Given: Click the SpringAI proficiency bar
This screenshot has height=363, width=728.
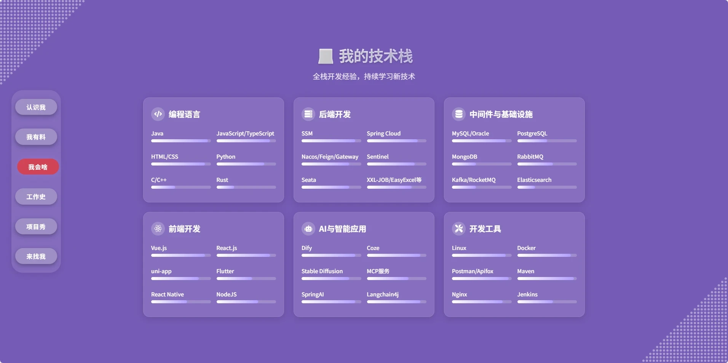Looking at the screenshot, I should [x=331, y=302].
